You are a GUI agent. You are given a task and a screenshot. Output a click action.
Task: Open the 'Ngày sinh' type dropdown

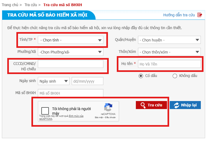tap(54, 81)
